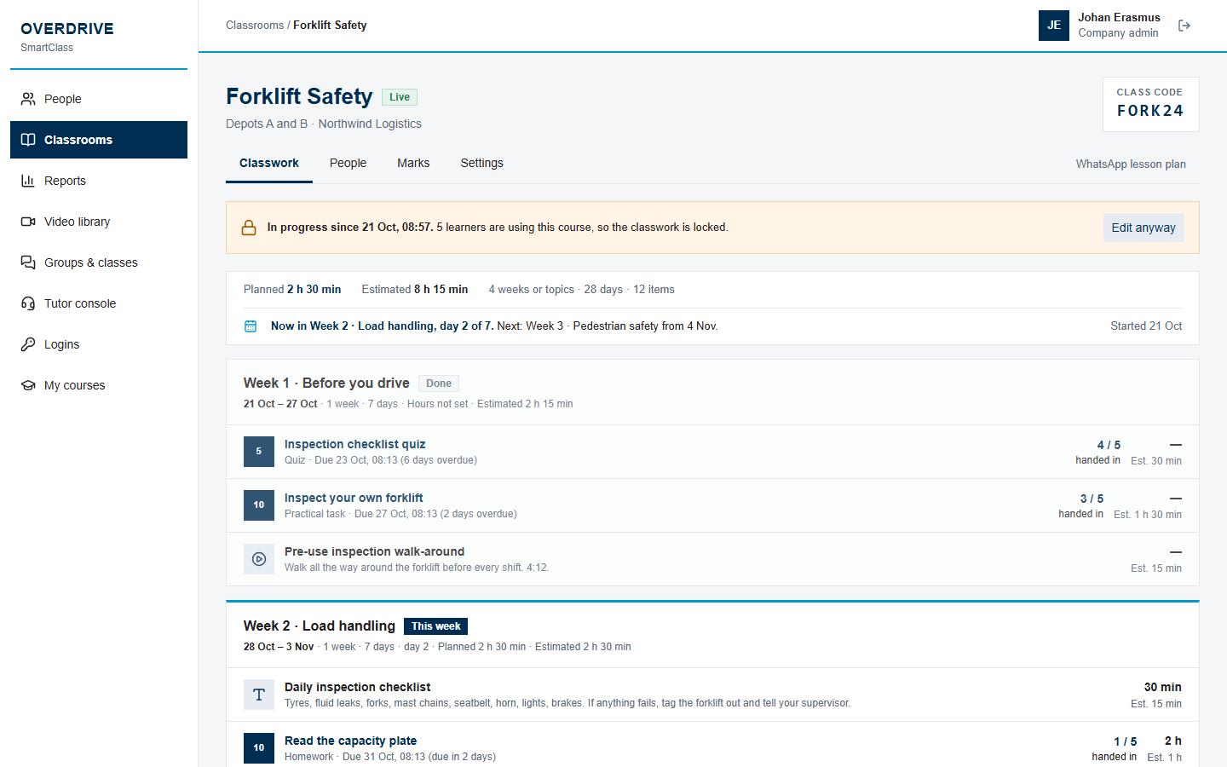Click the points badge for Inspect your own forklift

tap(259, 505)
